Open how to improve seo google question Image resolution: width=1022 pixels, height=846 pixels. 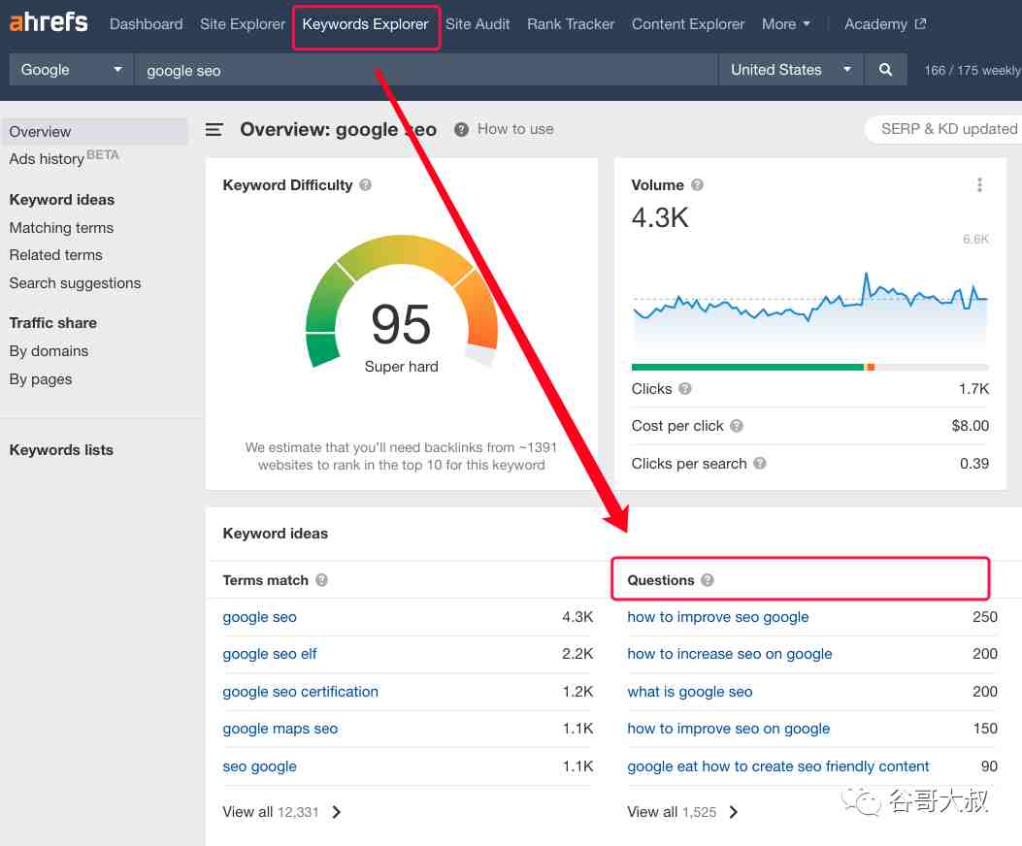coord(718,617)
